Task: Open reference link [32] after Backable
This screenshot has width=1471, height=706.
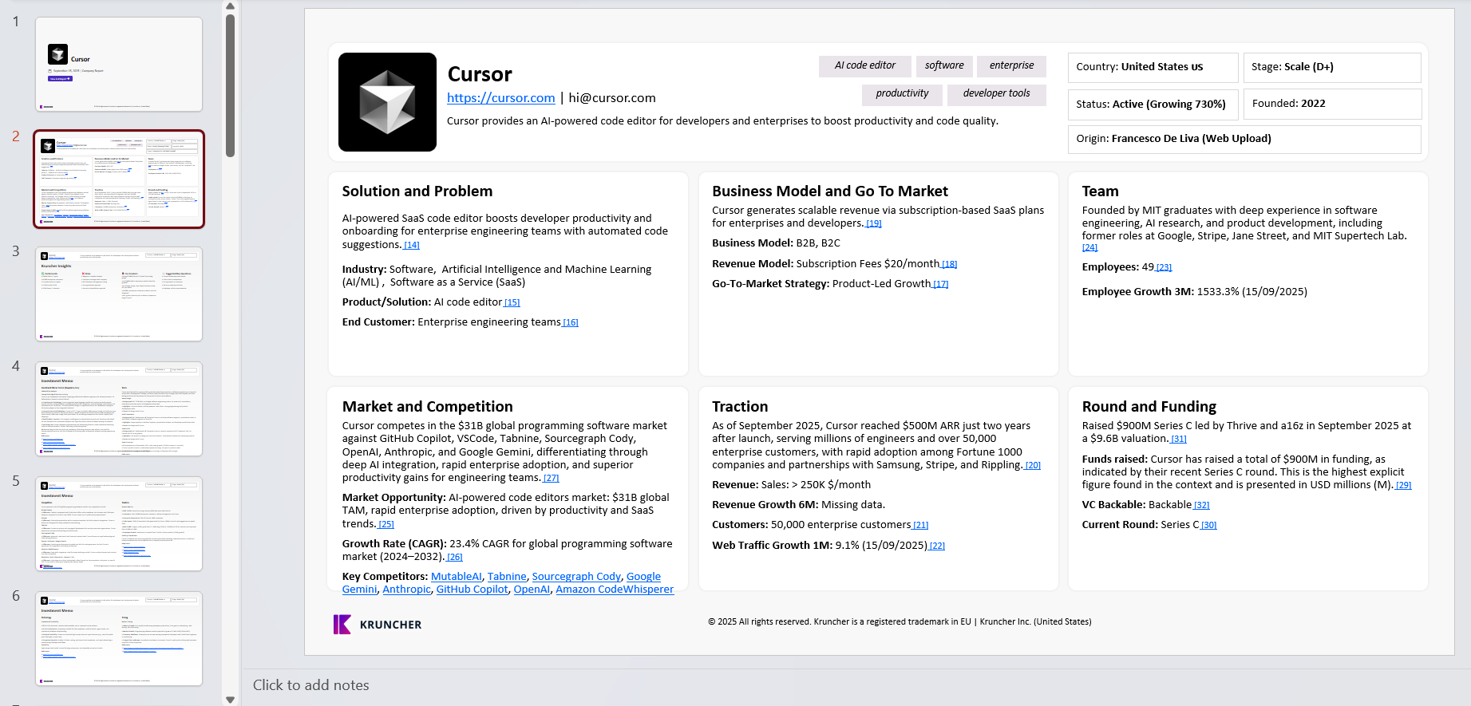Action: pyautogui.click(x=1202, y=506)
